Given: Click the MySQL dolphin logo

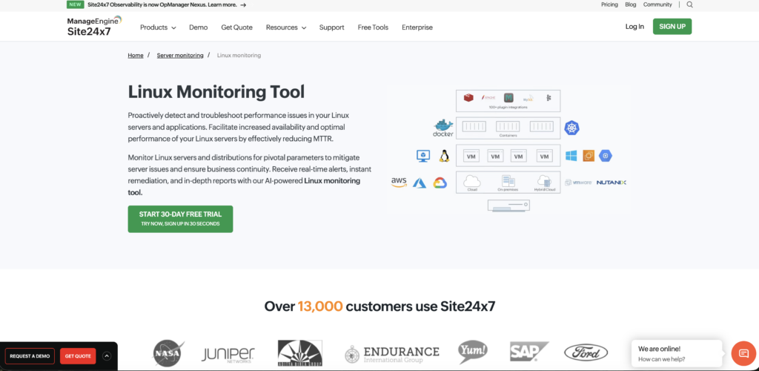Looking at the screenshot, I should coord(528,98).
